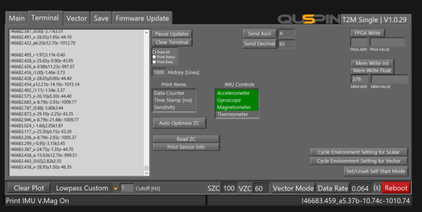The height and width of the screenshot is (212, 422).
Task: Click the Print Sensor Info button
Action: pos(186,147)
